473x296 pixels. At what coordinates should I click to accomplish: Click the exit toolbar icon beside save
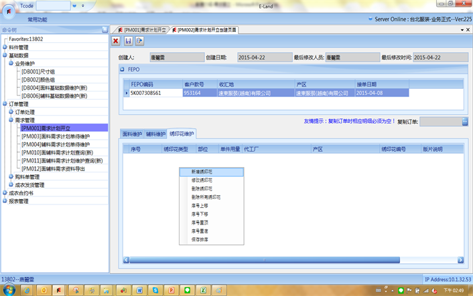click(139, 41)
